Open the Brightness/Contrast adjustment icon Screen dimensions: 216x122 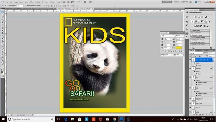pyautogui.click(x=196, y=17)
